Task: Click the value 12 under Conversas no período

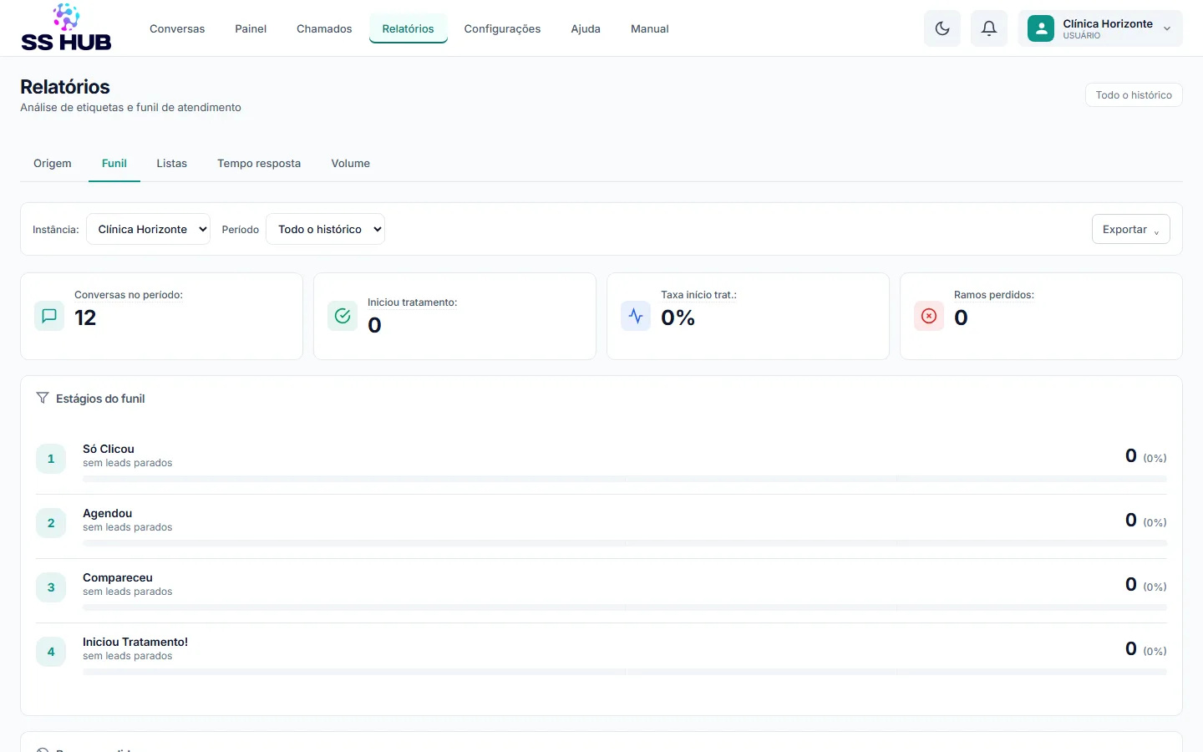Action: (85, 318)
